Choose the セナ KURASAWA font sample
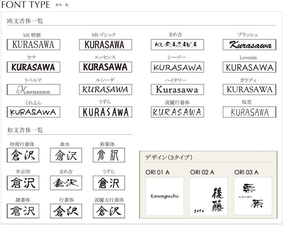Screen dimensions: 283x227 coord(33,67)
